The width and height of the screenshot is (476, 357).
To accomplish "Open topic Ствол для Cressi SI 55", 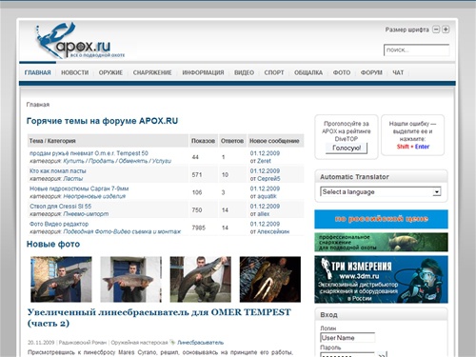I will click(60, 207).
